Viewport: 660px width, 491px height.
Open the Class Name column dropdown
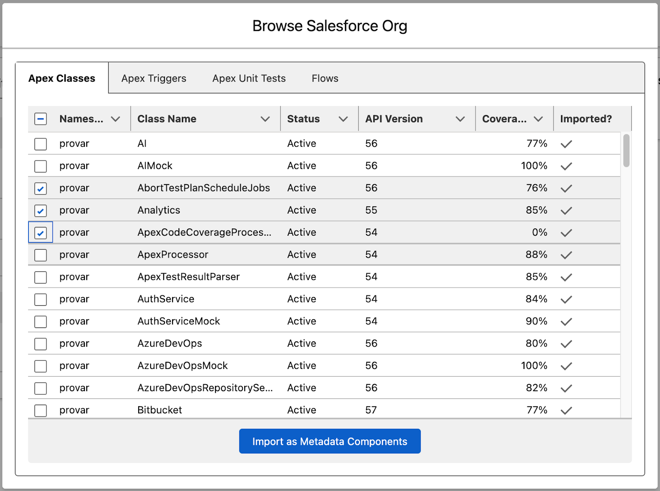[x=265, y=119]
